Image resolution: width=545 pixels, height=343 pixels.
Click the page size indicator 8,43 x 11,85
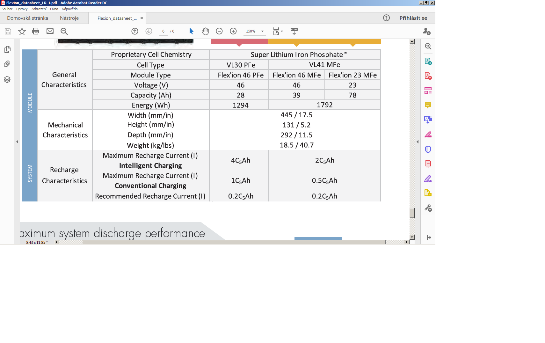[37, 242]
